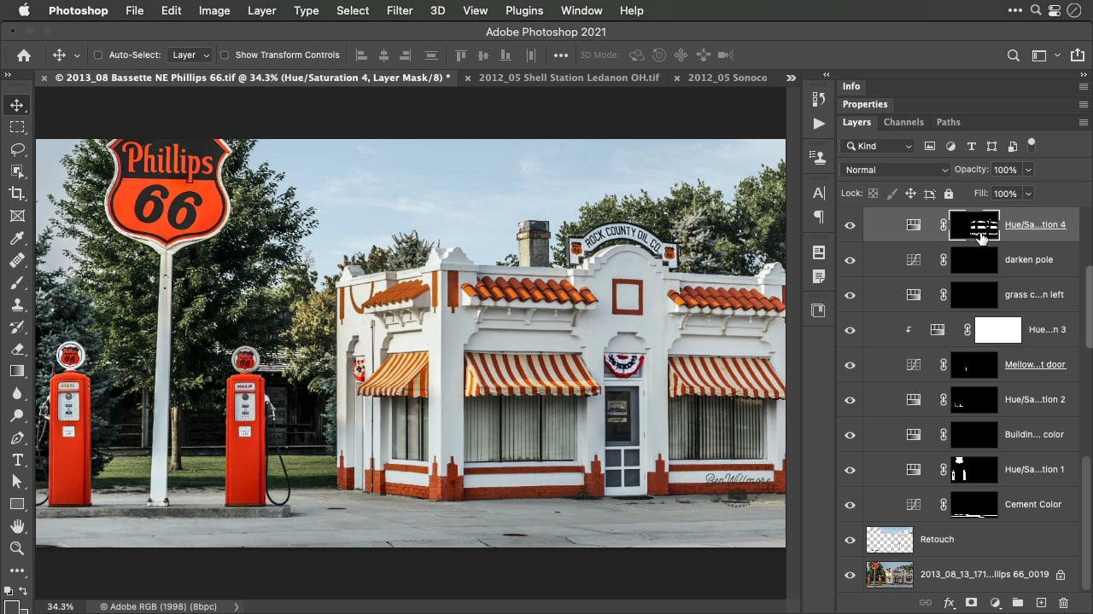Viewport: 1093px width, 614px height.
Task: Switch to Shell Station Ledanon OH.tif tab
Action: [x=569, y=78]
